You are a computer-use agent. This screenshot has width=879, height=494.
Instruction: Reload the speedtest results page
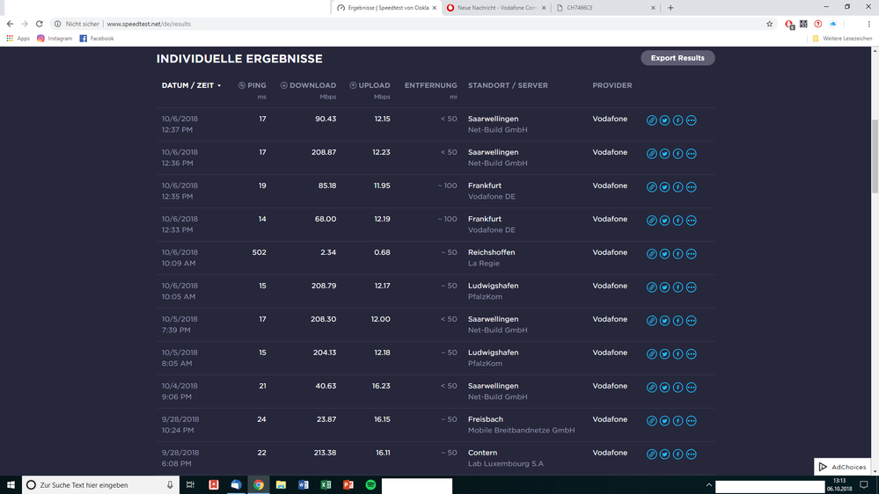click(40, 24)
